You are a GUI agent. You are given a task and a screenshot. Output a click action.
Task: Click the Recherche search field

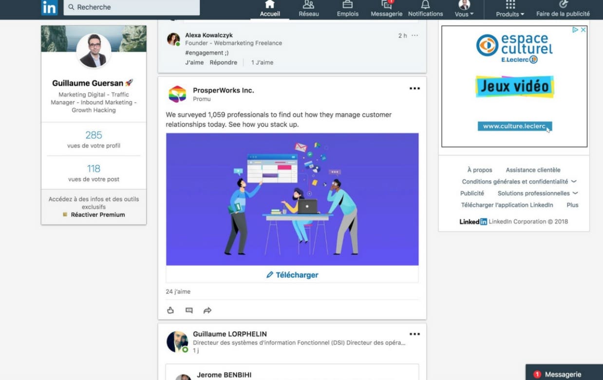(x=132, y=7)
